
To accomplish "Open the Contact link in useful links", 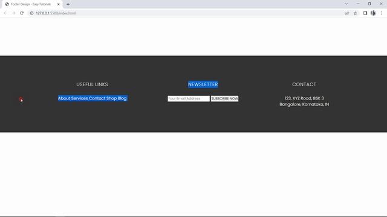I will pyautogui.click(x=97, y=98).
